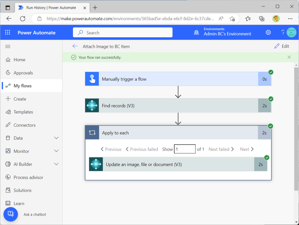Click the vertical scrollbar of the flow canvas
Screen dimensions: 299x225
(x=296, y=129)
